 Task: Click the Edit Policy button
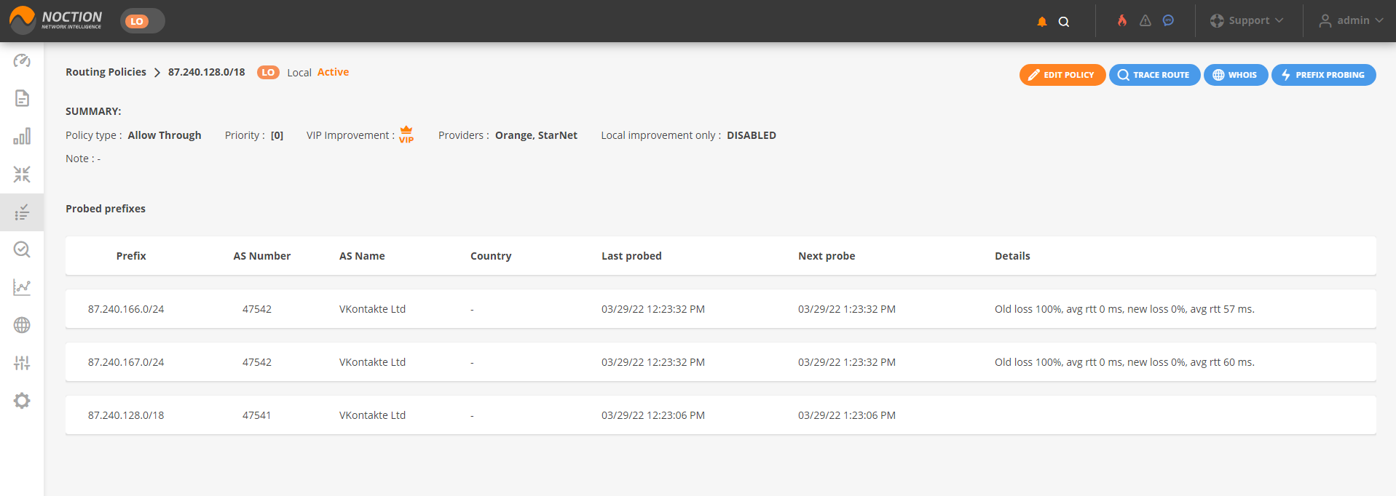click(x=1062, y=75)
